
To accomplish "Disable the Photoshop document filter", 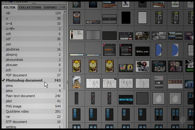I will pyautogui.click(x=24, y=80).
